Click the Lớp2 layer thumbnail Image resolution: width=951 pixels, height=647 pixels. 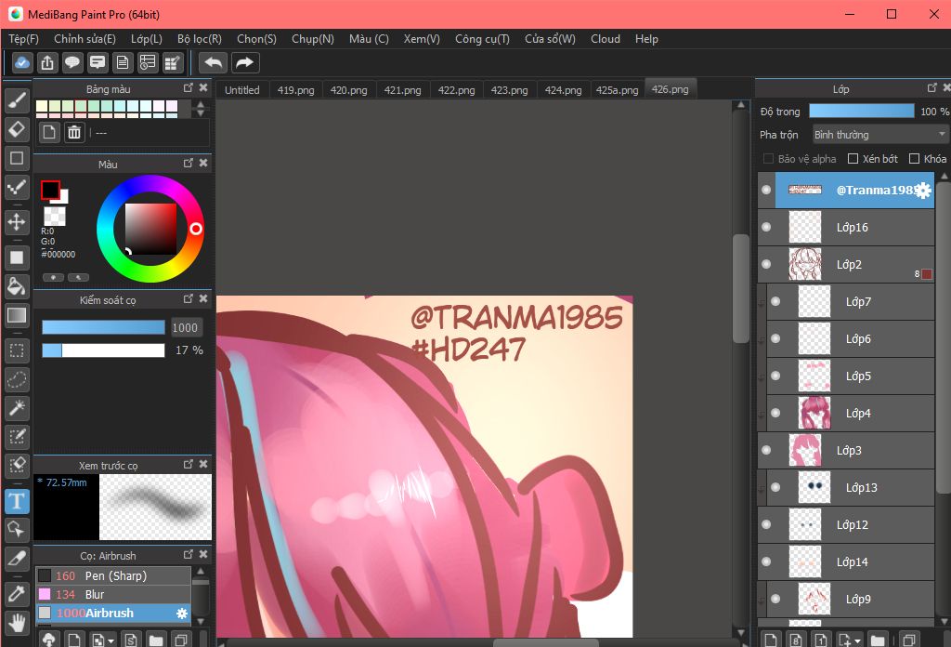[x=805, y=264]
